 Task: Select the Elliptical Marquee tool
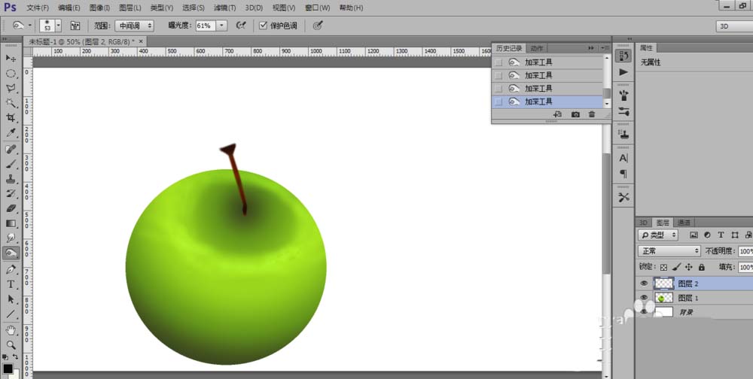11,74
